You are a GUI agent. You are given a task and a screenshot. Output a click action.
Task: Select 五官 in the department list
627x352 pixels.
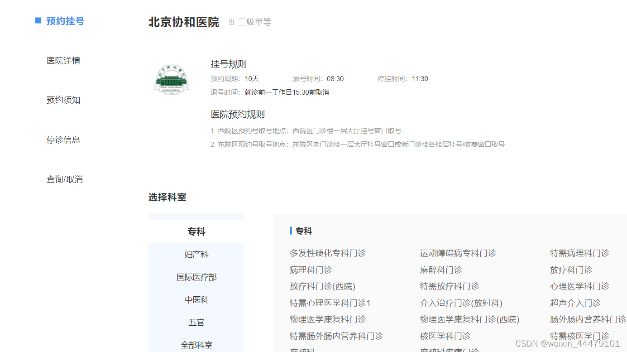pos(196,322)
